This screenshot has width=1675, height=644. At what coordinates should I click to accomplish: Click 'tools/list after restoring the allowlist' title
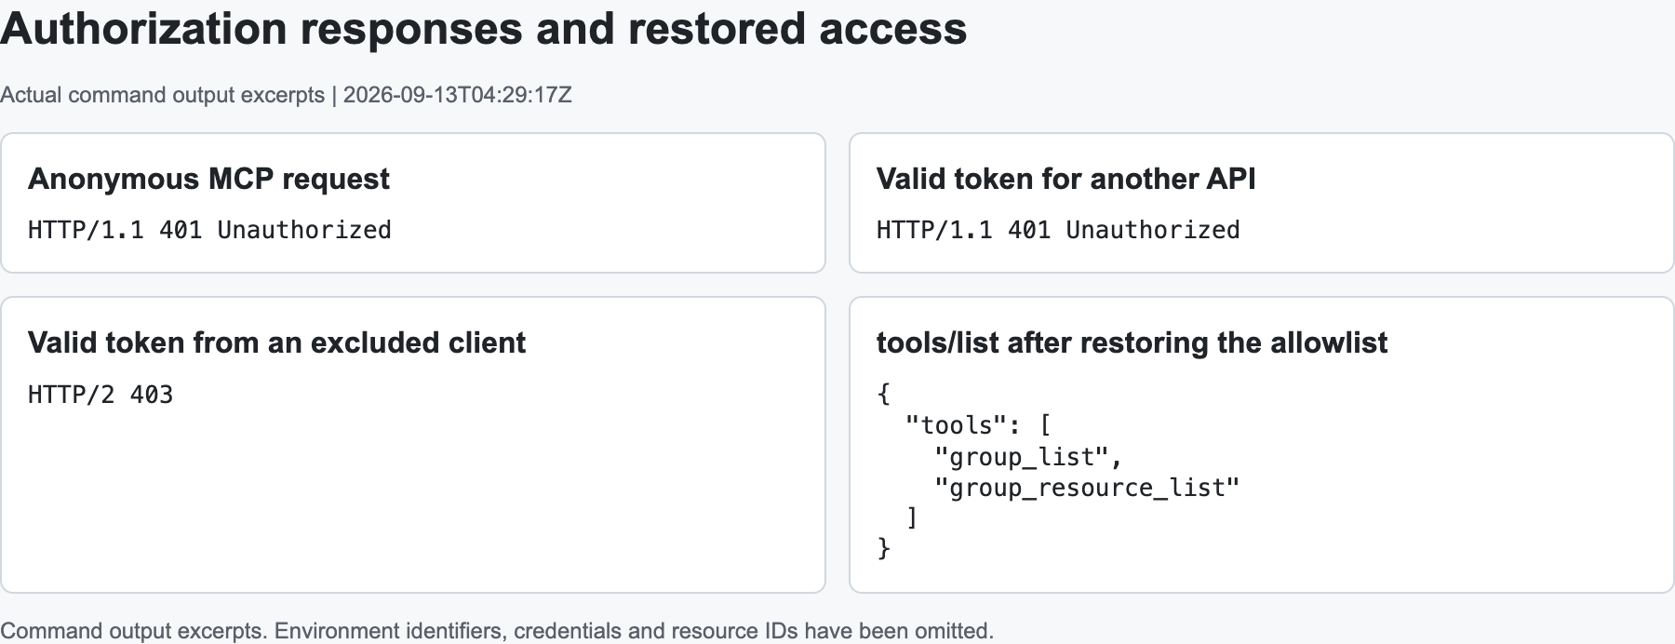point(1132,342)
